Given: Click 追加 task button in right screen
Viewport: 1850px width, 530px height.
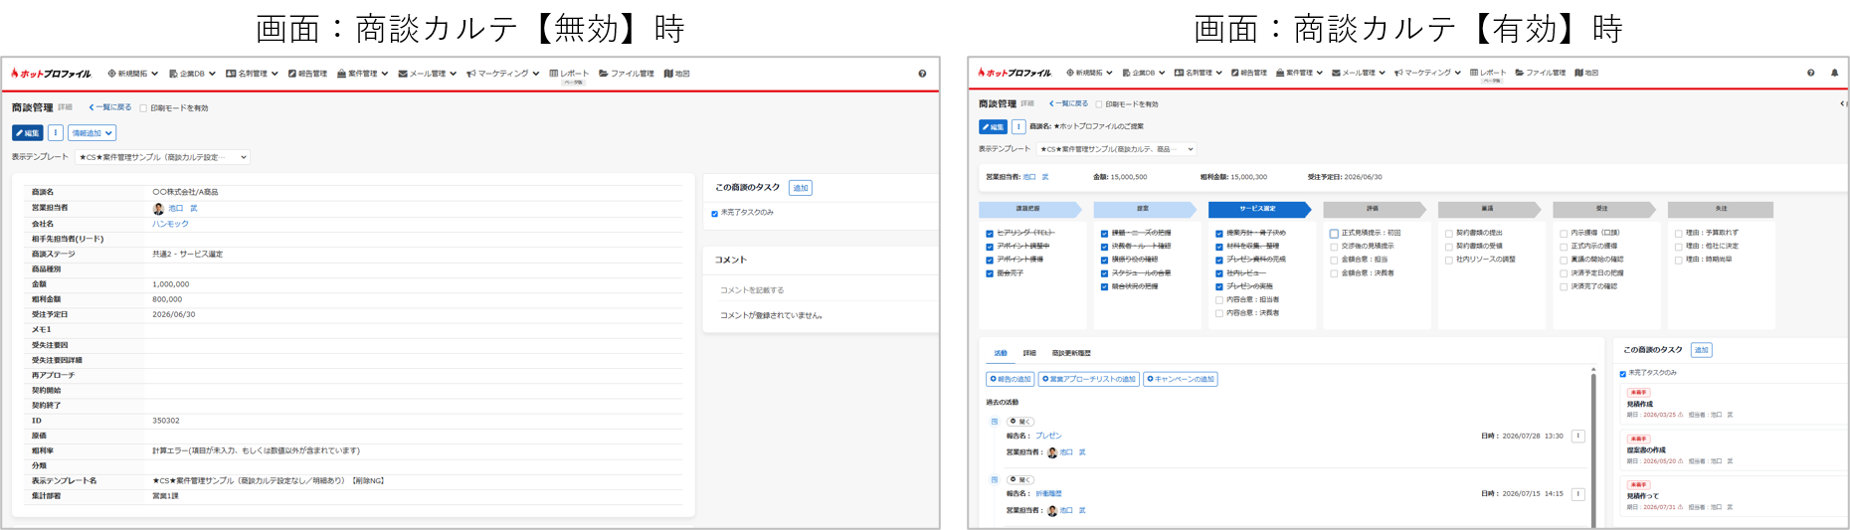Looking at the screenshot, I should tap(1701, 350).
